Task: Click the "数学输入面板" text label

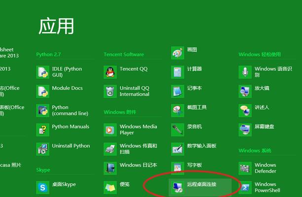Action: coord(202,146)
